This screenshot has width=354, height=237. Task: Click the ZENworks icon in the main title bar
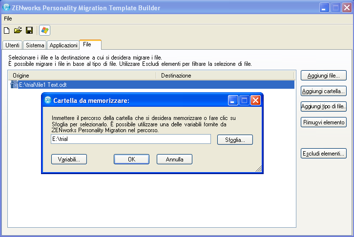pos(6,7)
